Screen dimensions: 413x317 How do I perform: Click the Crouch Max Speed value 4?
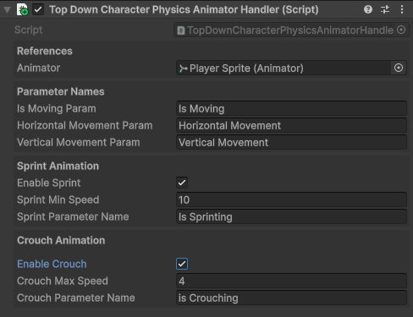(x=291, y=281)
